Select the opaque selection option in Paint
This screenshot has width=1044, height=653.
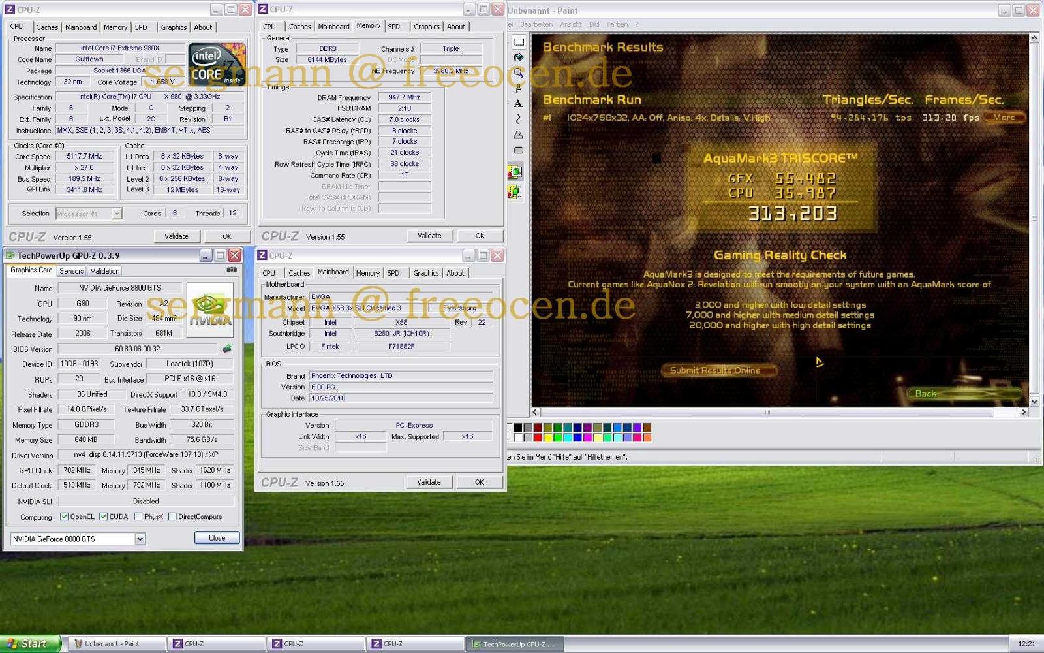(515, 172)
